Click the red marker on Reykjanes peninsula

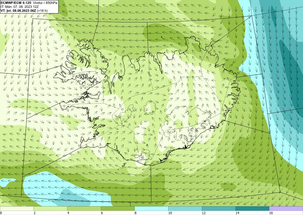pos(82,141)
